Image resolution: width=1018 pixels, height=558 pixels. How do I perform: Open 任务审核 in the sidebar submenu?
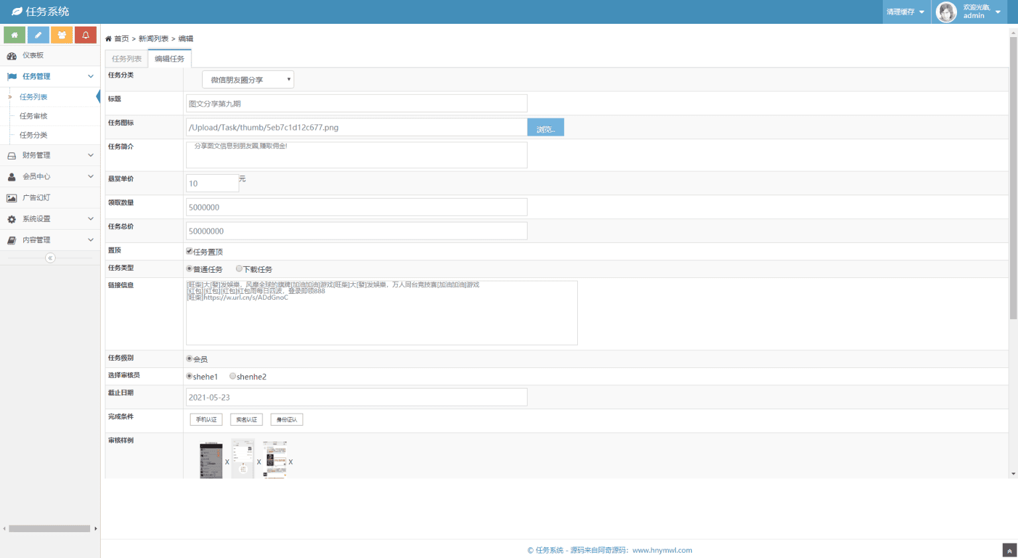click(x=34, y=116)
